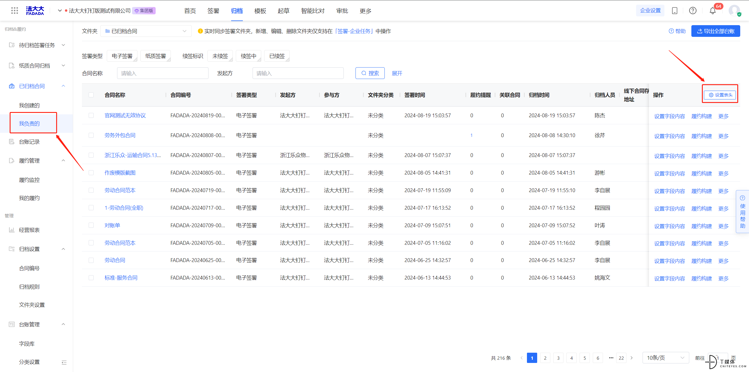
Task: Click the 经营报表 chart icon
Action: click(x=12, y=230)
